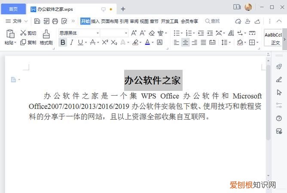
Task: Open the rocket icon in sidebar
Action: click(x=279, y=66)
